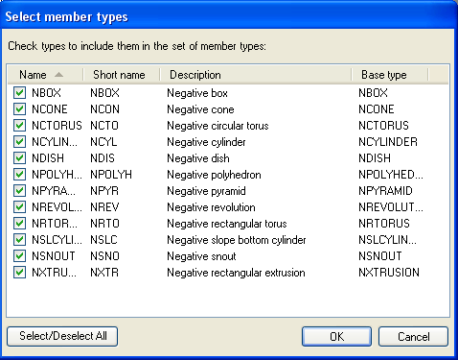Click the NXTRUSION base type cell

389,273
